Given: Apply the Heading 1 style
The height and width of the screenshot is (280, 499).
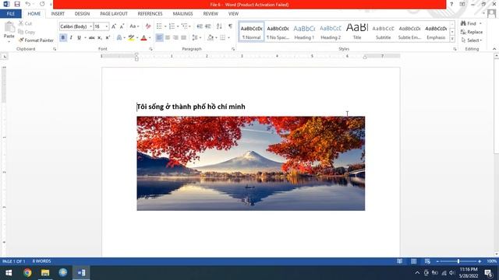Looking at the screenshot, I should pos(304,32).
